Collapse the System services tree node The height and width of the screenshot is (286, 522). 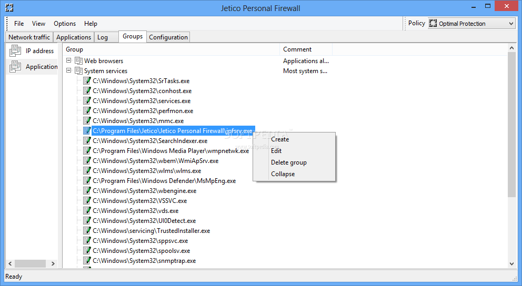(68, 70)
